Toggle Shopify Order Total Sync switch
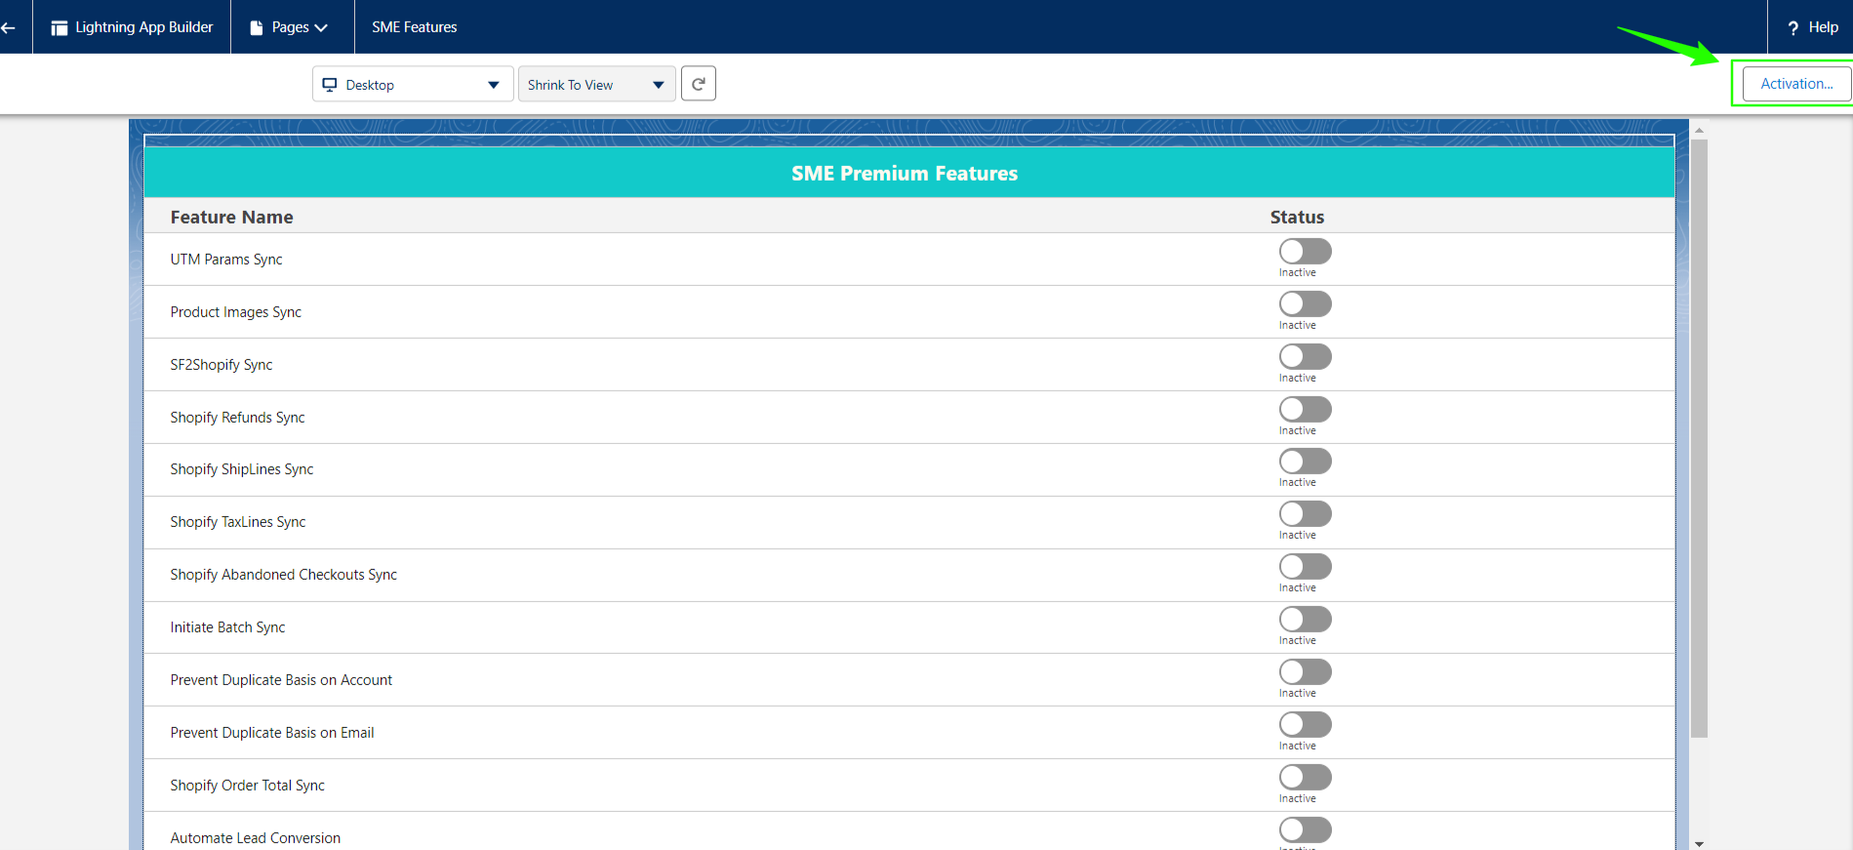 [1305, 778]
